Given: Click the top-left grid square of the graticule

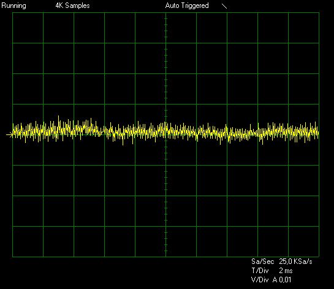Looking at the screenshot, I should [x=28, y=28].
